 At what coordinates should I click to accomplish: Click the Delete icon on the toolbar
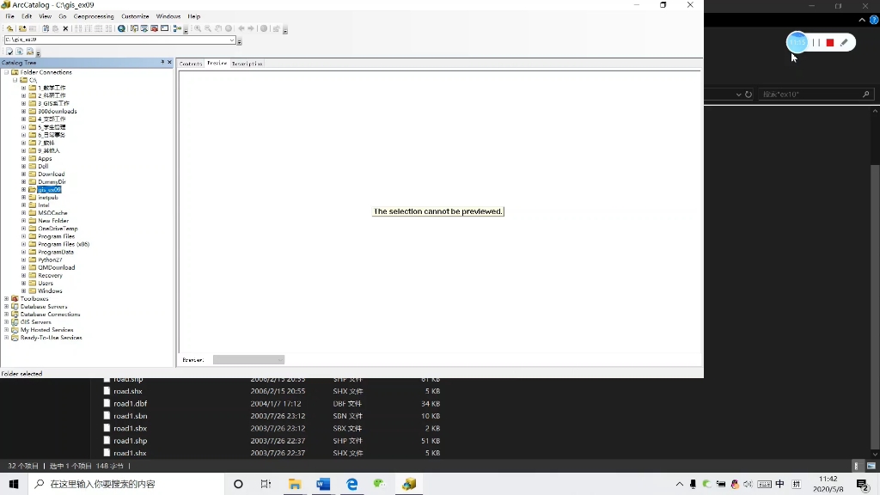[x=64, y=27]
